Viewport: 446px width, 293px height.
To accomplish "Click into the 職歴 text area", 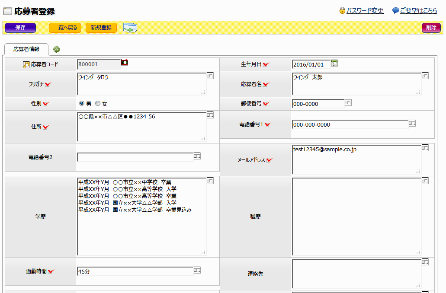I will [356, 216].
